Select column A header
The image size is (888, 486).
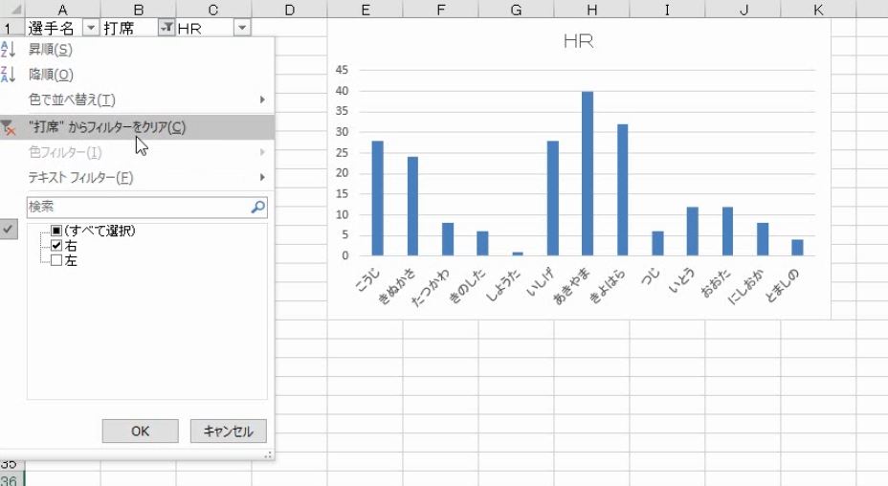[62, 9]
